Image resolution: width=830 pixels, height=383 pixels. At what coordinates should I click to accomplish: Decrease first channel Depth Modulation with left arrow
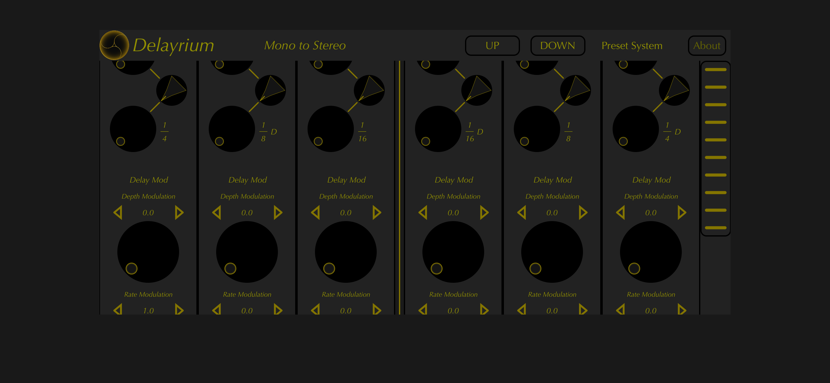pyautogui.click(x=118, y=213)
